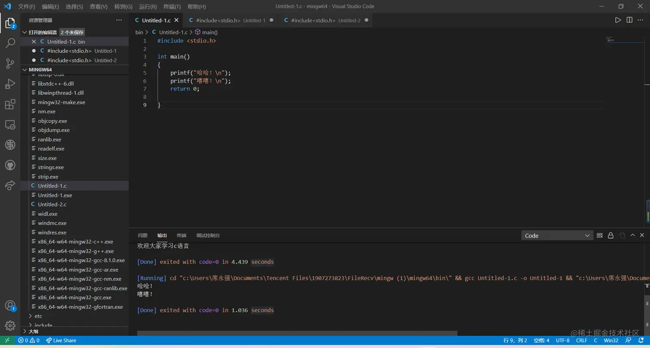Click the bin breadcrumb

point(139,32)
